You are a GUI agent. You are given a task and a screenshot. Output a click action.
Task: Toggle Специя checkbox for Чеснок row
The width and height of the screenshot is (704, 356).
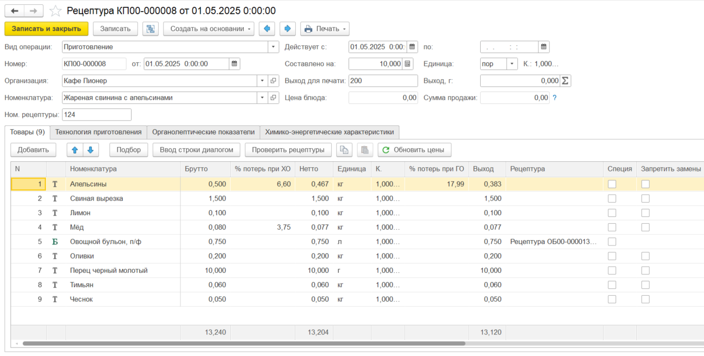coord(612,299)
